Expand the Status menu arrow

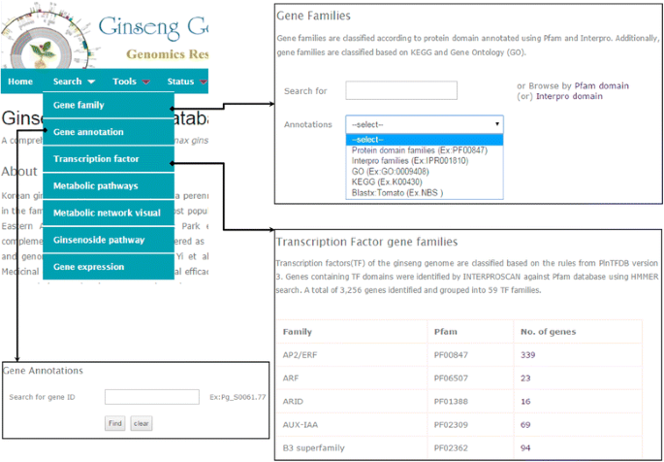tap(204, 82)
